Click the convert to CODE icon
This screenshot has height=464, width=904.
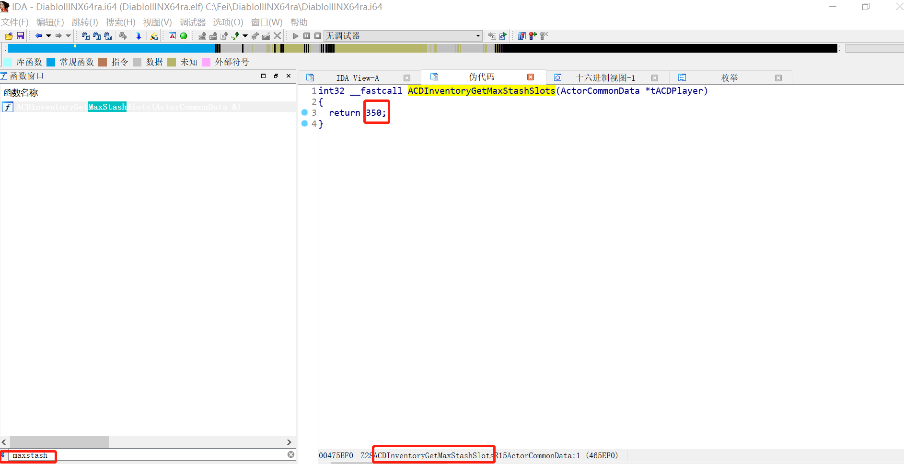pyautogui.click(x=202, y=36)
